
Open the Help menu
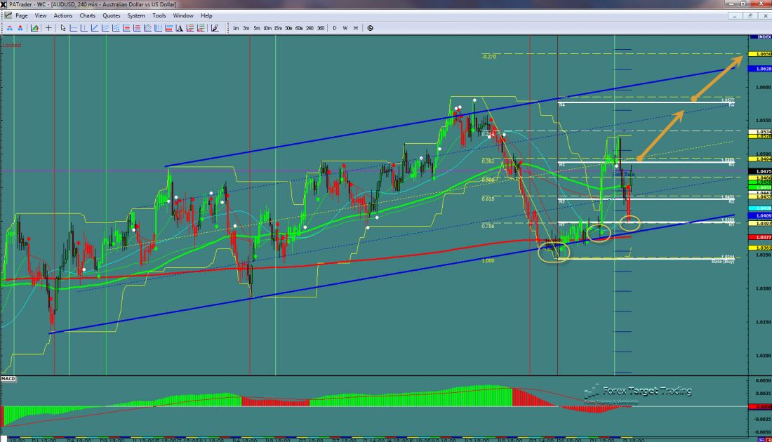(206, 15)
